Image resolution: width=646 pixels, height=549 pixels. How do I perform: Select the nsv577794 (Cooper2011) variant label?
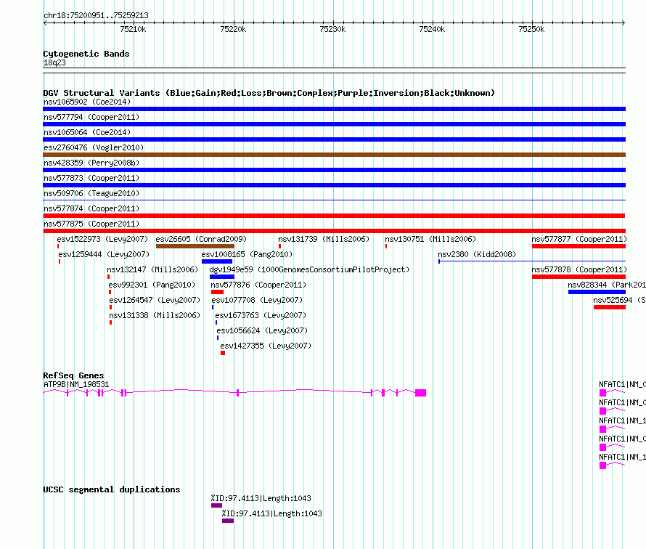(91, 117)
